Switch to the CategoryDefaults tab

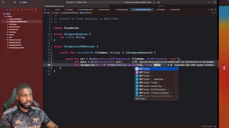click(121, 10)
